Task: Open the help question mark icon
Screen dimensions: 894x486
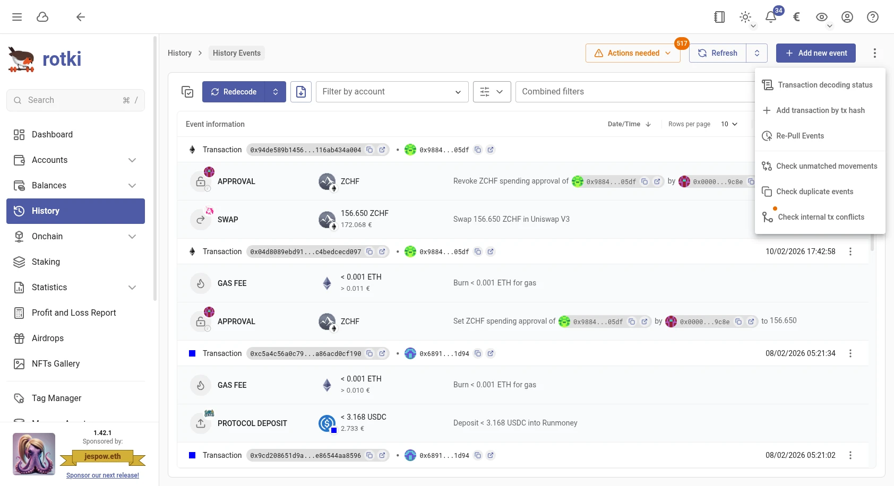Action: click(872, 17)
